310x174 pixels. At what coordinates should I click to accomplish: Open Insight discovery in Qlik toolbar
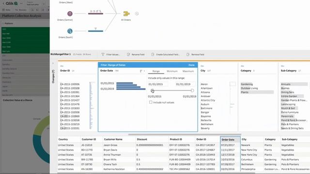click(21, 10)
